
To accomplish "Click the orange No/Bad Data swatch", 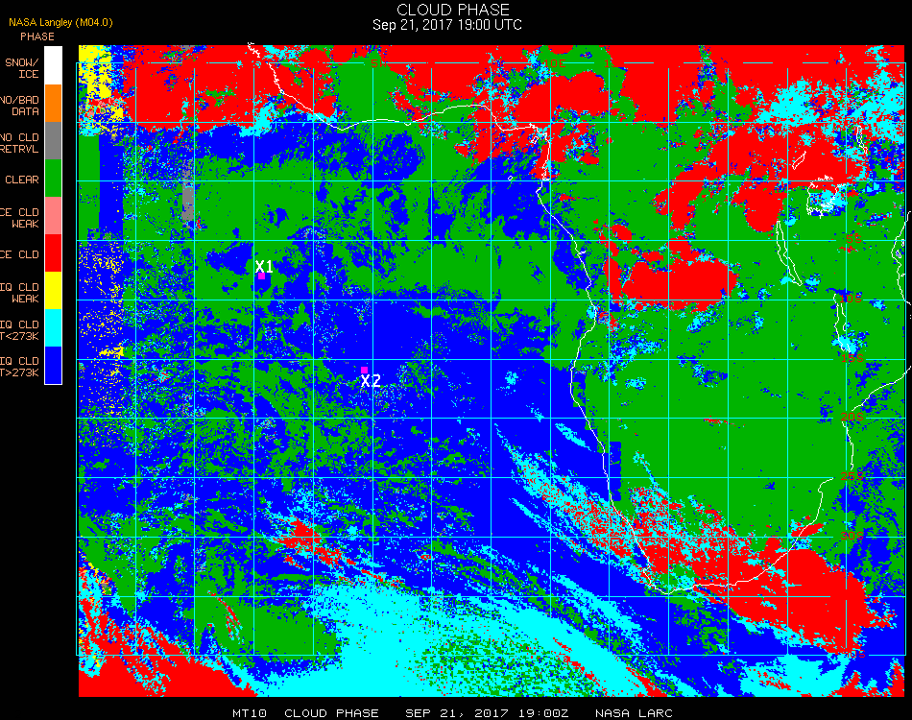I will [x=53, y=104].
